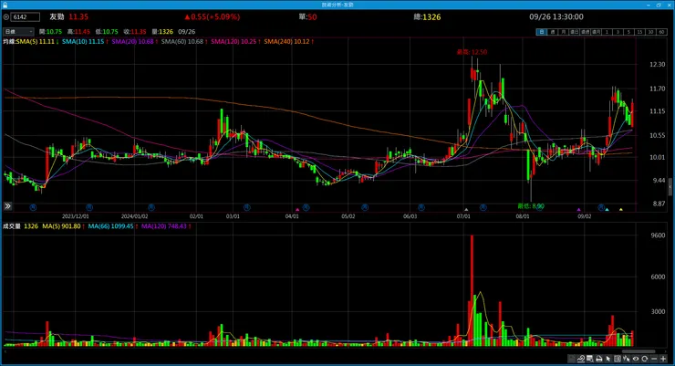Image resolution: width=675 pixels, height=366 pixels.
Task: Select the 60-minute period tab
Action: (x=661, y=32)
